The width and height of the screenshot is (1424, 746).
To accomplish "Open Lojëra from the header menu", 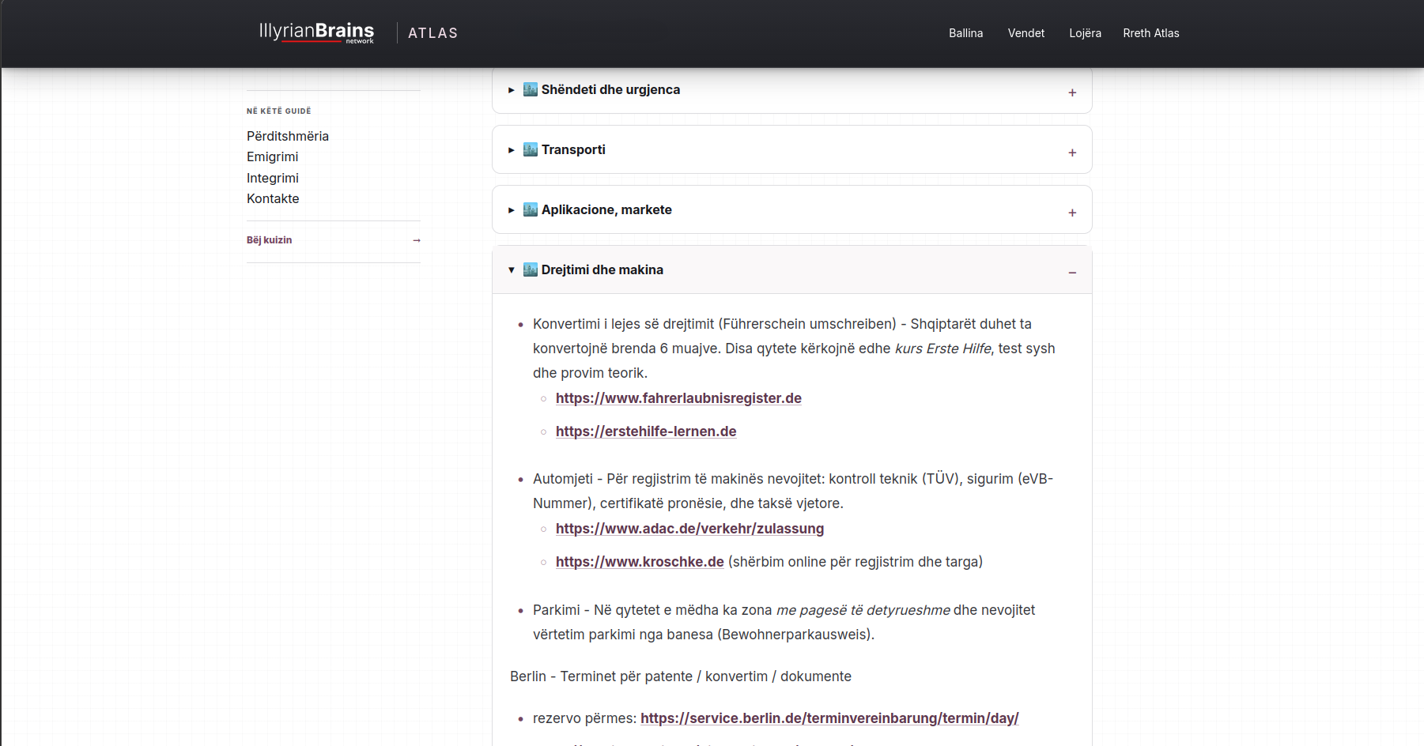I will [x=1085, y=33].
